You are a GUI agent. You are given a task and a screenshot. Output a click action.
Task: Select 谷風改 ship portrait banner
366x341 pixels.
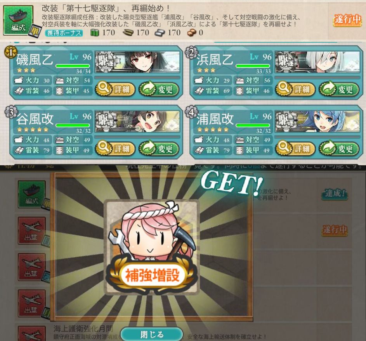tap(137, 121)
